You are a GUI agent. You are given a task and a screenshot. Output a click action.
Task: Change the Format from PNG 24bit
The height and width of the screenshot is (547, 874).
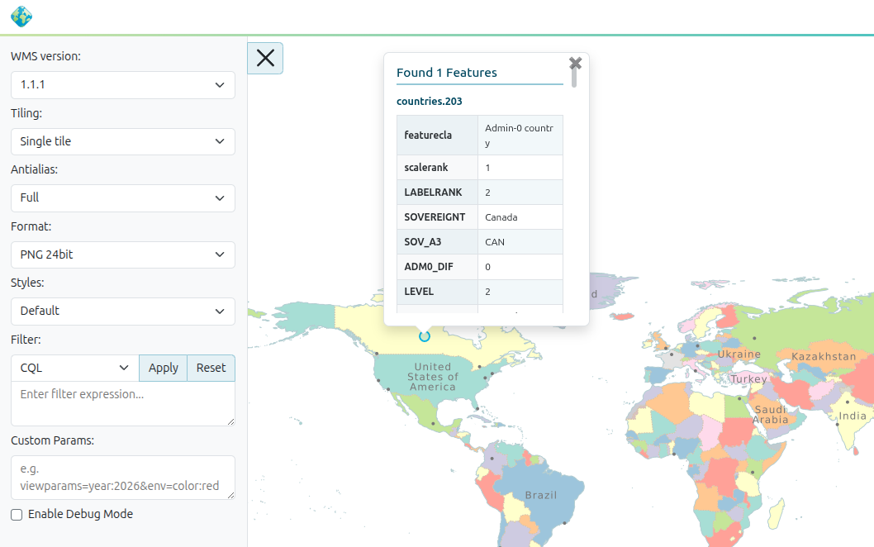(x=122, y=254)
